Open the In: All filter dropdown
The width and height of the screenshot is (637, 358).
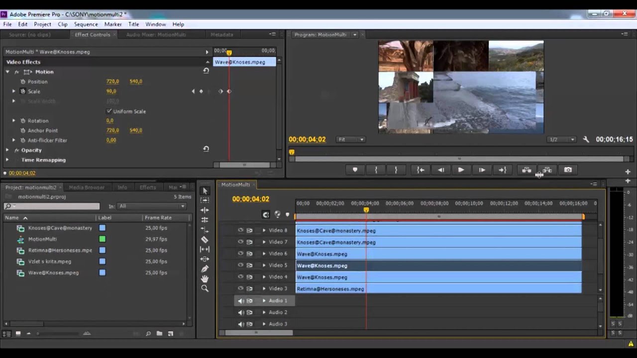tap(151, 206)
